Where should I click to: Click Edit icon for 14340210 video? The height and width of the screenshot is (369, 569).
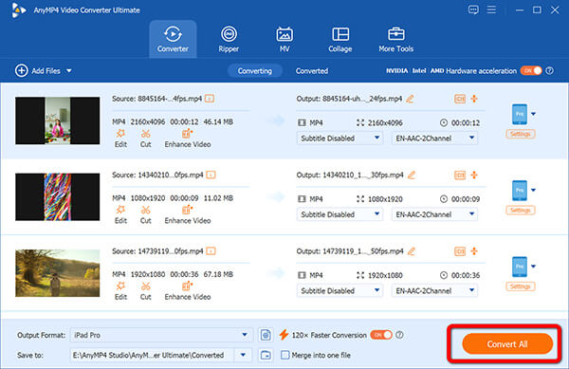[x=120, y=214]
